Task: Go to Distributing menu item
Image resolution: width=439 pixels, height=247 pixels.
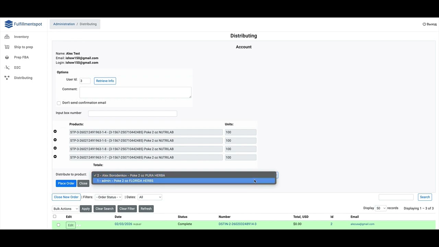Action: coord(23,78)
